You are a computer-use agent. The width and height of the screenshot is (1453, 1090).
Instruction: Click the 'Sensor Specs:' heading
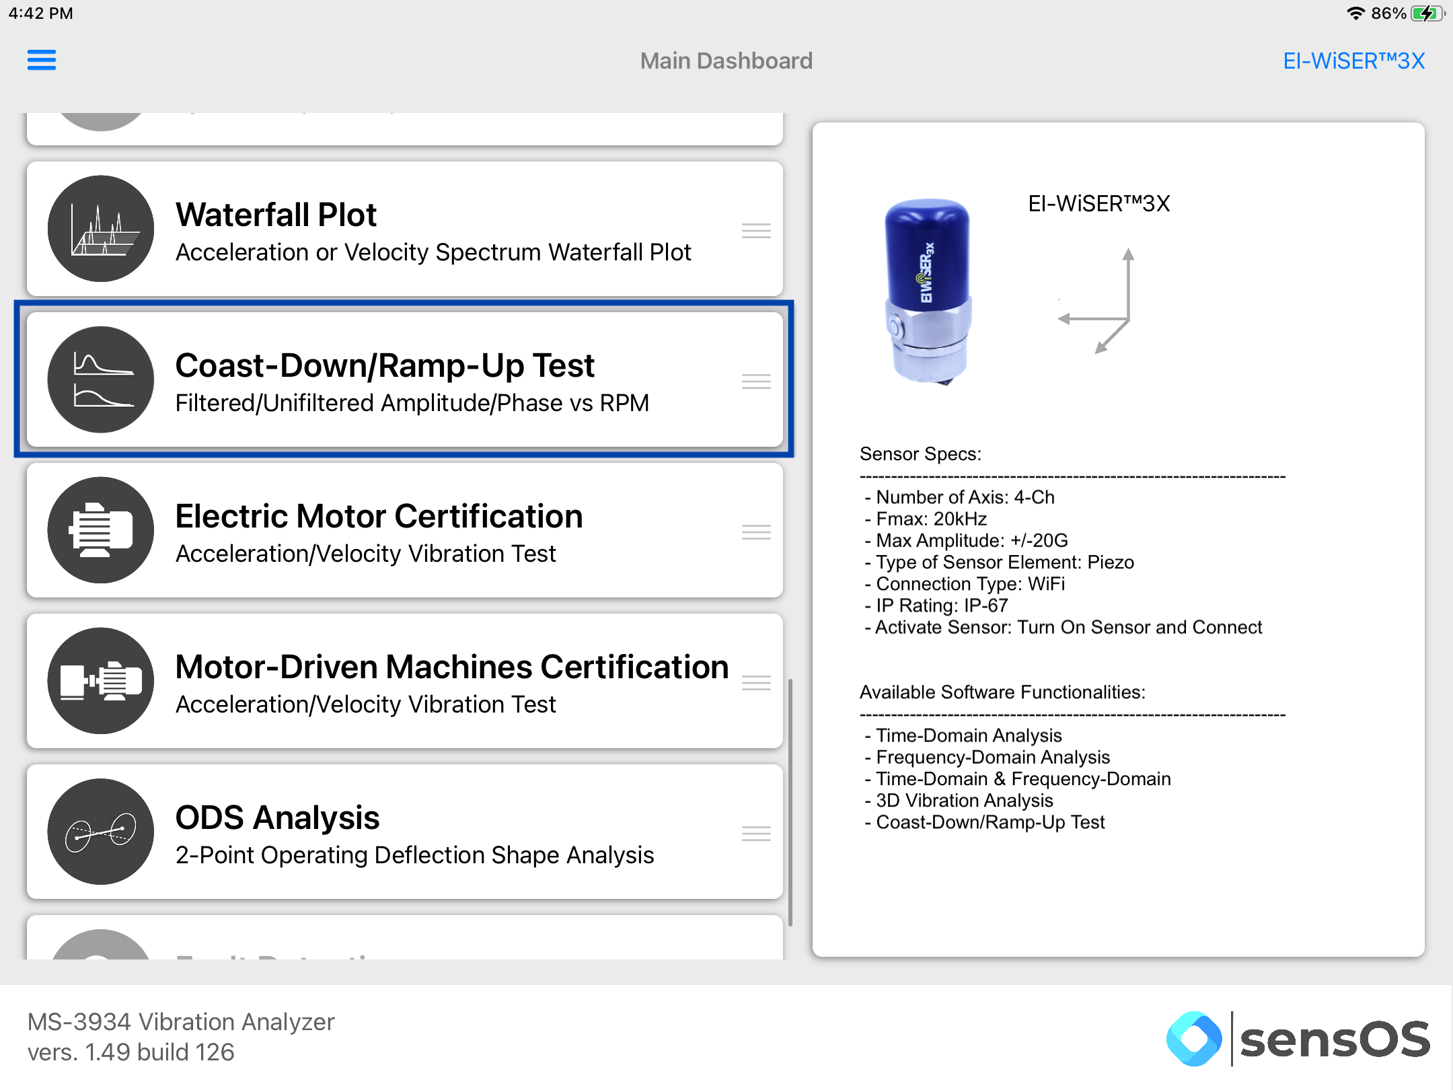pyautogui.click(x=920, y=454)
